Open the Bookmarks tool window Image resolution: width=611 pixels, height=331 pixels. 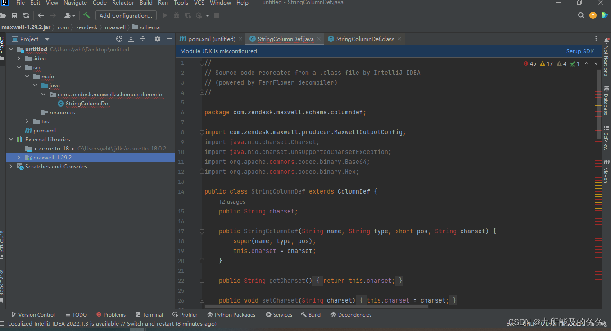click(3, 286)
